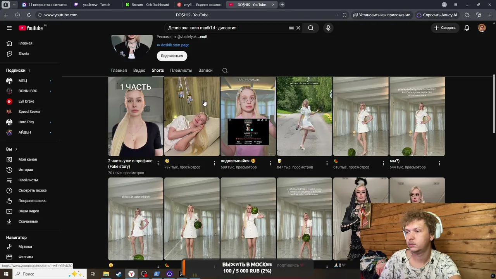Clear the search query with the X
This screenshot has height=279, width=496.
pos(298,28)
